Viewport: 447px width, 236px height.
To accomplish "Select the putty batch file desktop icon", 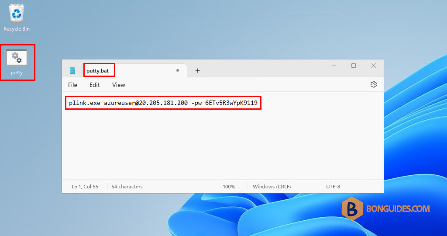I will click(17, 62).
